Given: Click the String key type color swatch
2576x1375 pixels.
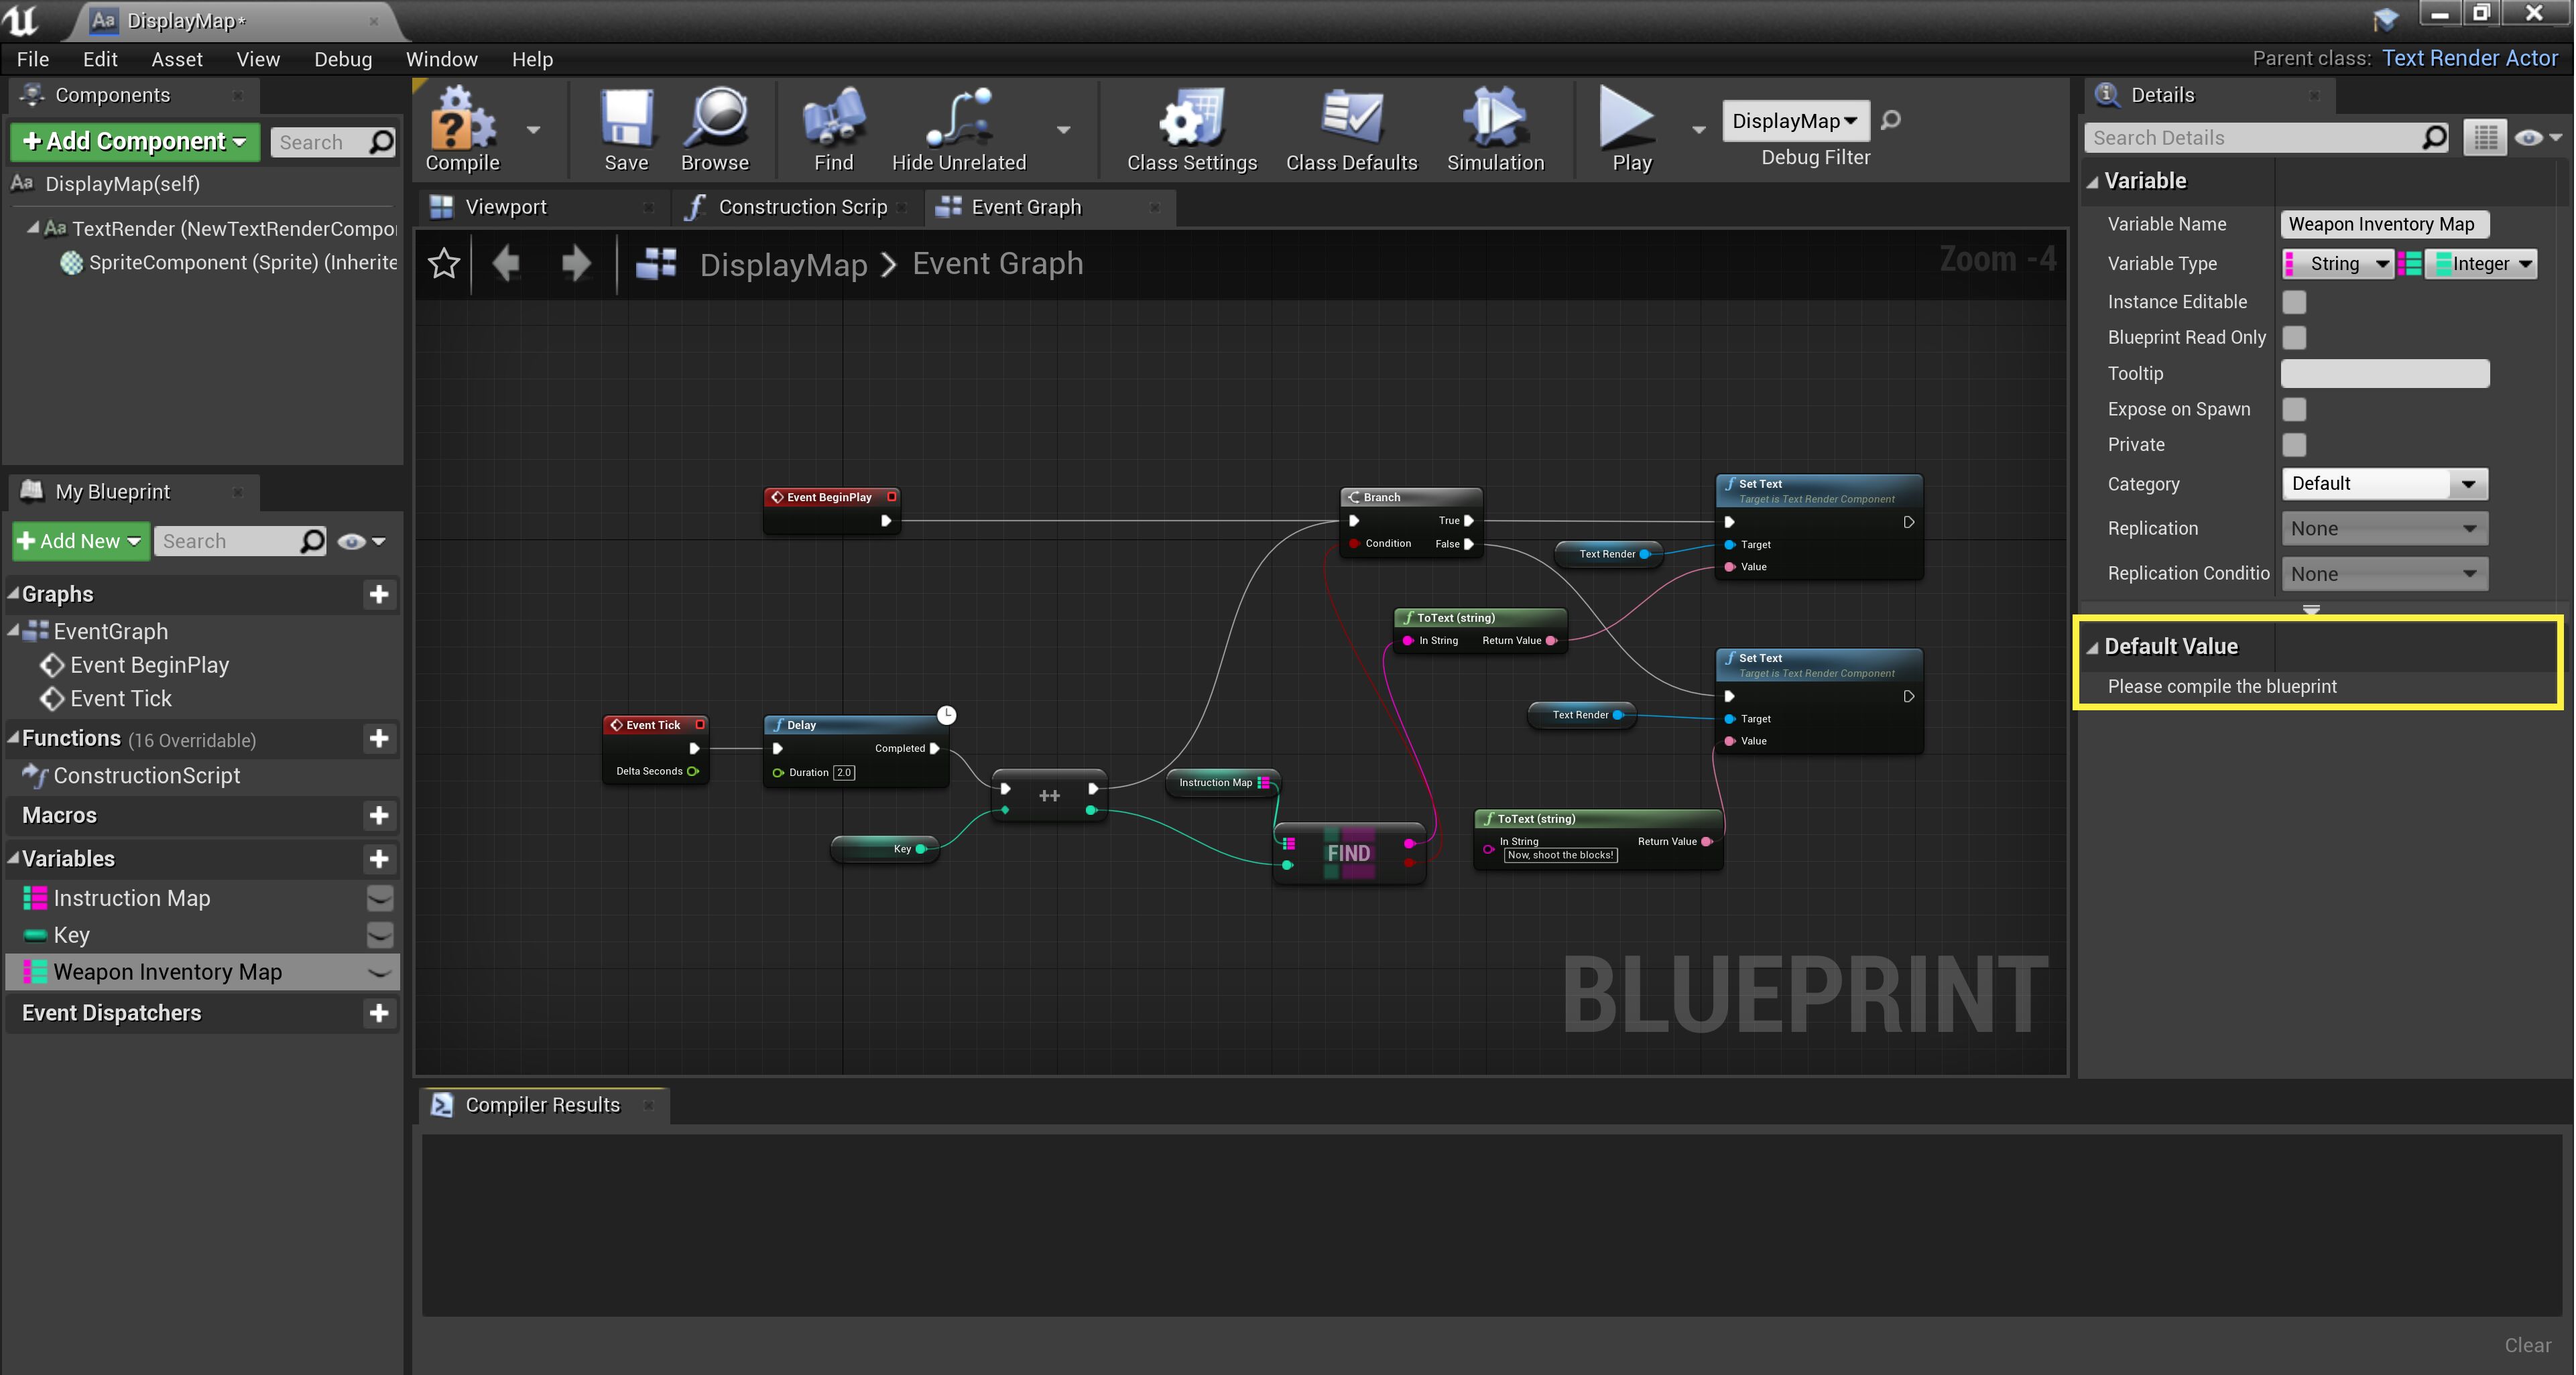Looking at the screenshot, I should (x=2290, y=264).
